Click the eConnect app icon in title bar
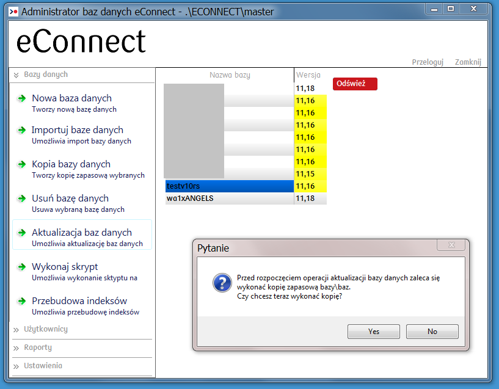This screenshot has width=499, height=389. [x=13, y=12]
